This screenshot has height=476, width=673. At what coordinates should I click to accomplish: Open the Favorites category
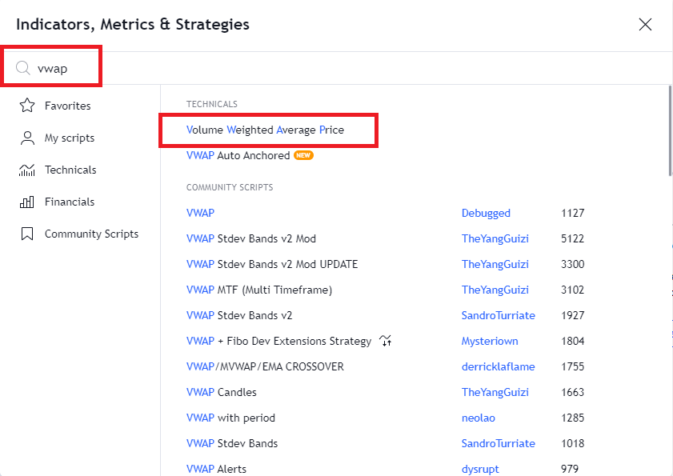tap(68, 106)
